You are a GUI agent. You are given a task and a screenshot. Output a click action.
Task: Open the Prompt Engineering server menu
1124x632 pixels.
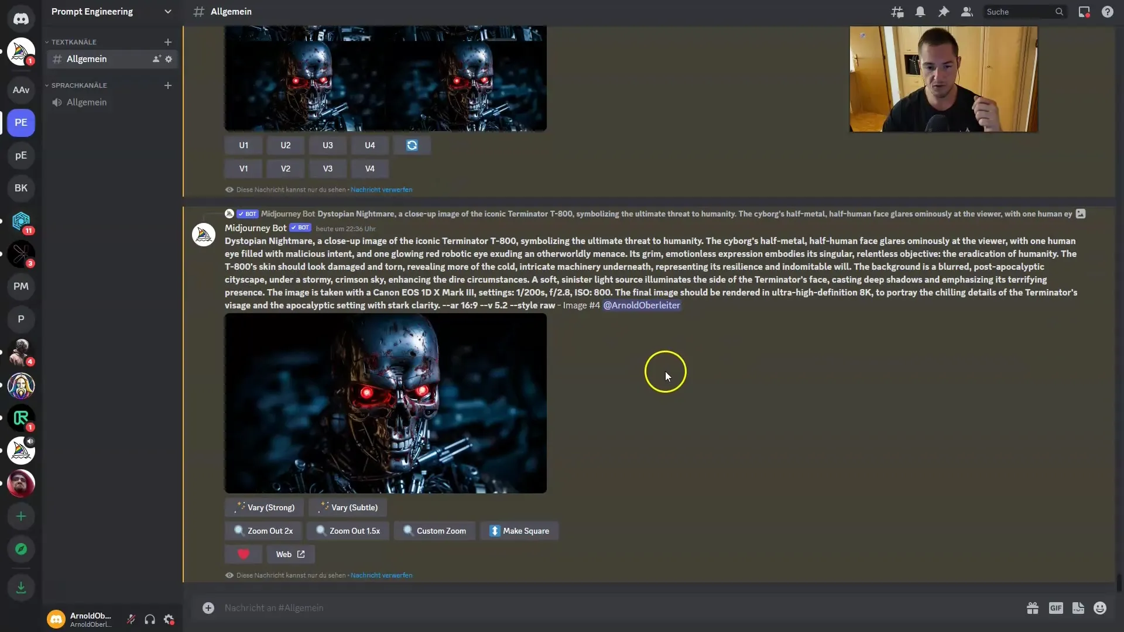[112, 12]
